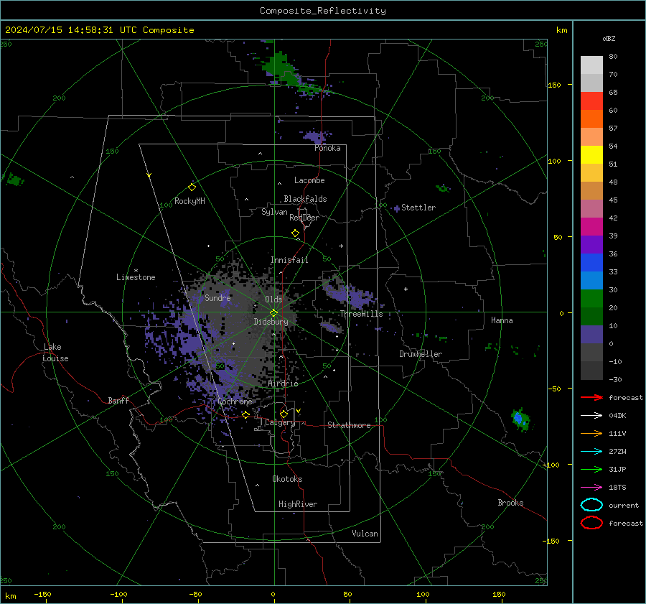
Task: Click the 80 dBZ light gray swatch
Action: [591, 65]
